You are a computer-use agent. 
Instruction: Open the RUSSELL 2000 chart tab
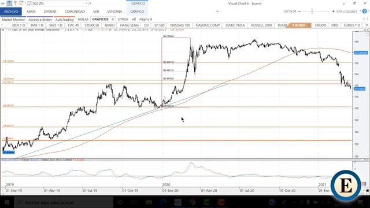click(261, 25)
